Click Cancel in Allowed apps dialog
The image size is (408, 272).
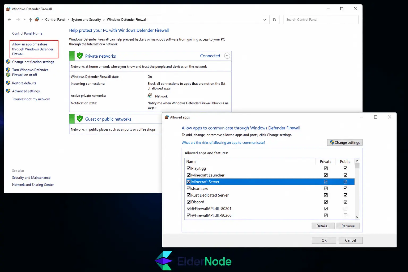click(350, 240)
